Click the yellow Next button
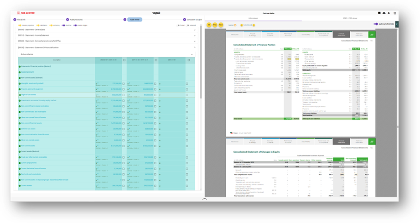420x223 pixels. pyautogui.click(x=221, y=25)
